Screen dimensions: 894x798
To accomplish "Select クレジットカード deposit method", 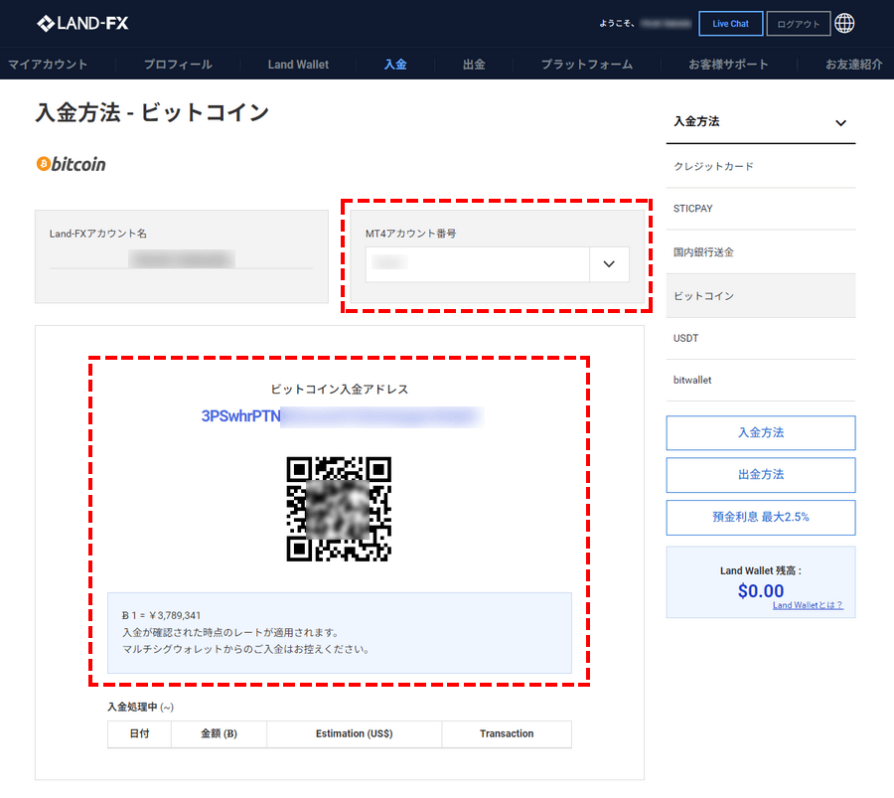I will 761,167.
